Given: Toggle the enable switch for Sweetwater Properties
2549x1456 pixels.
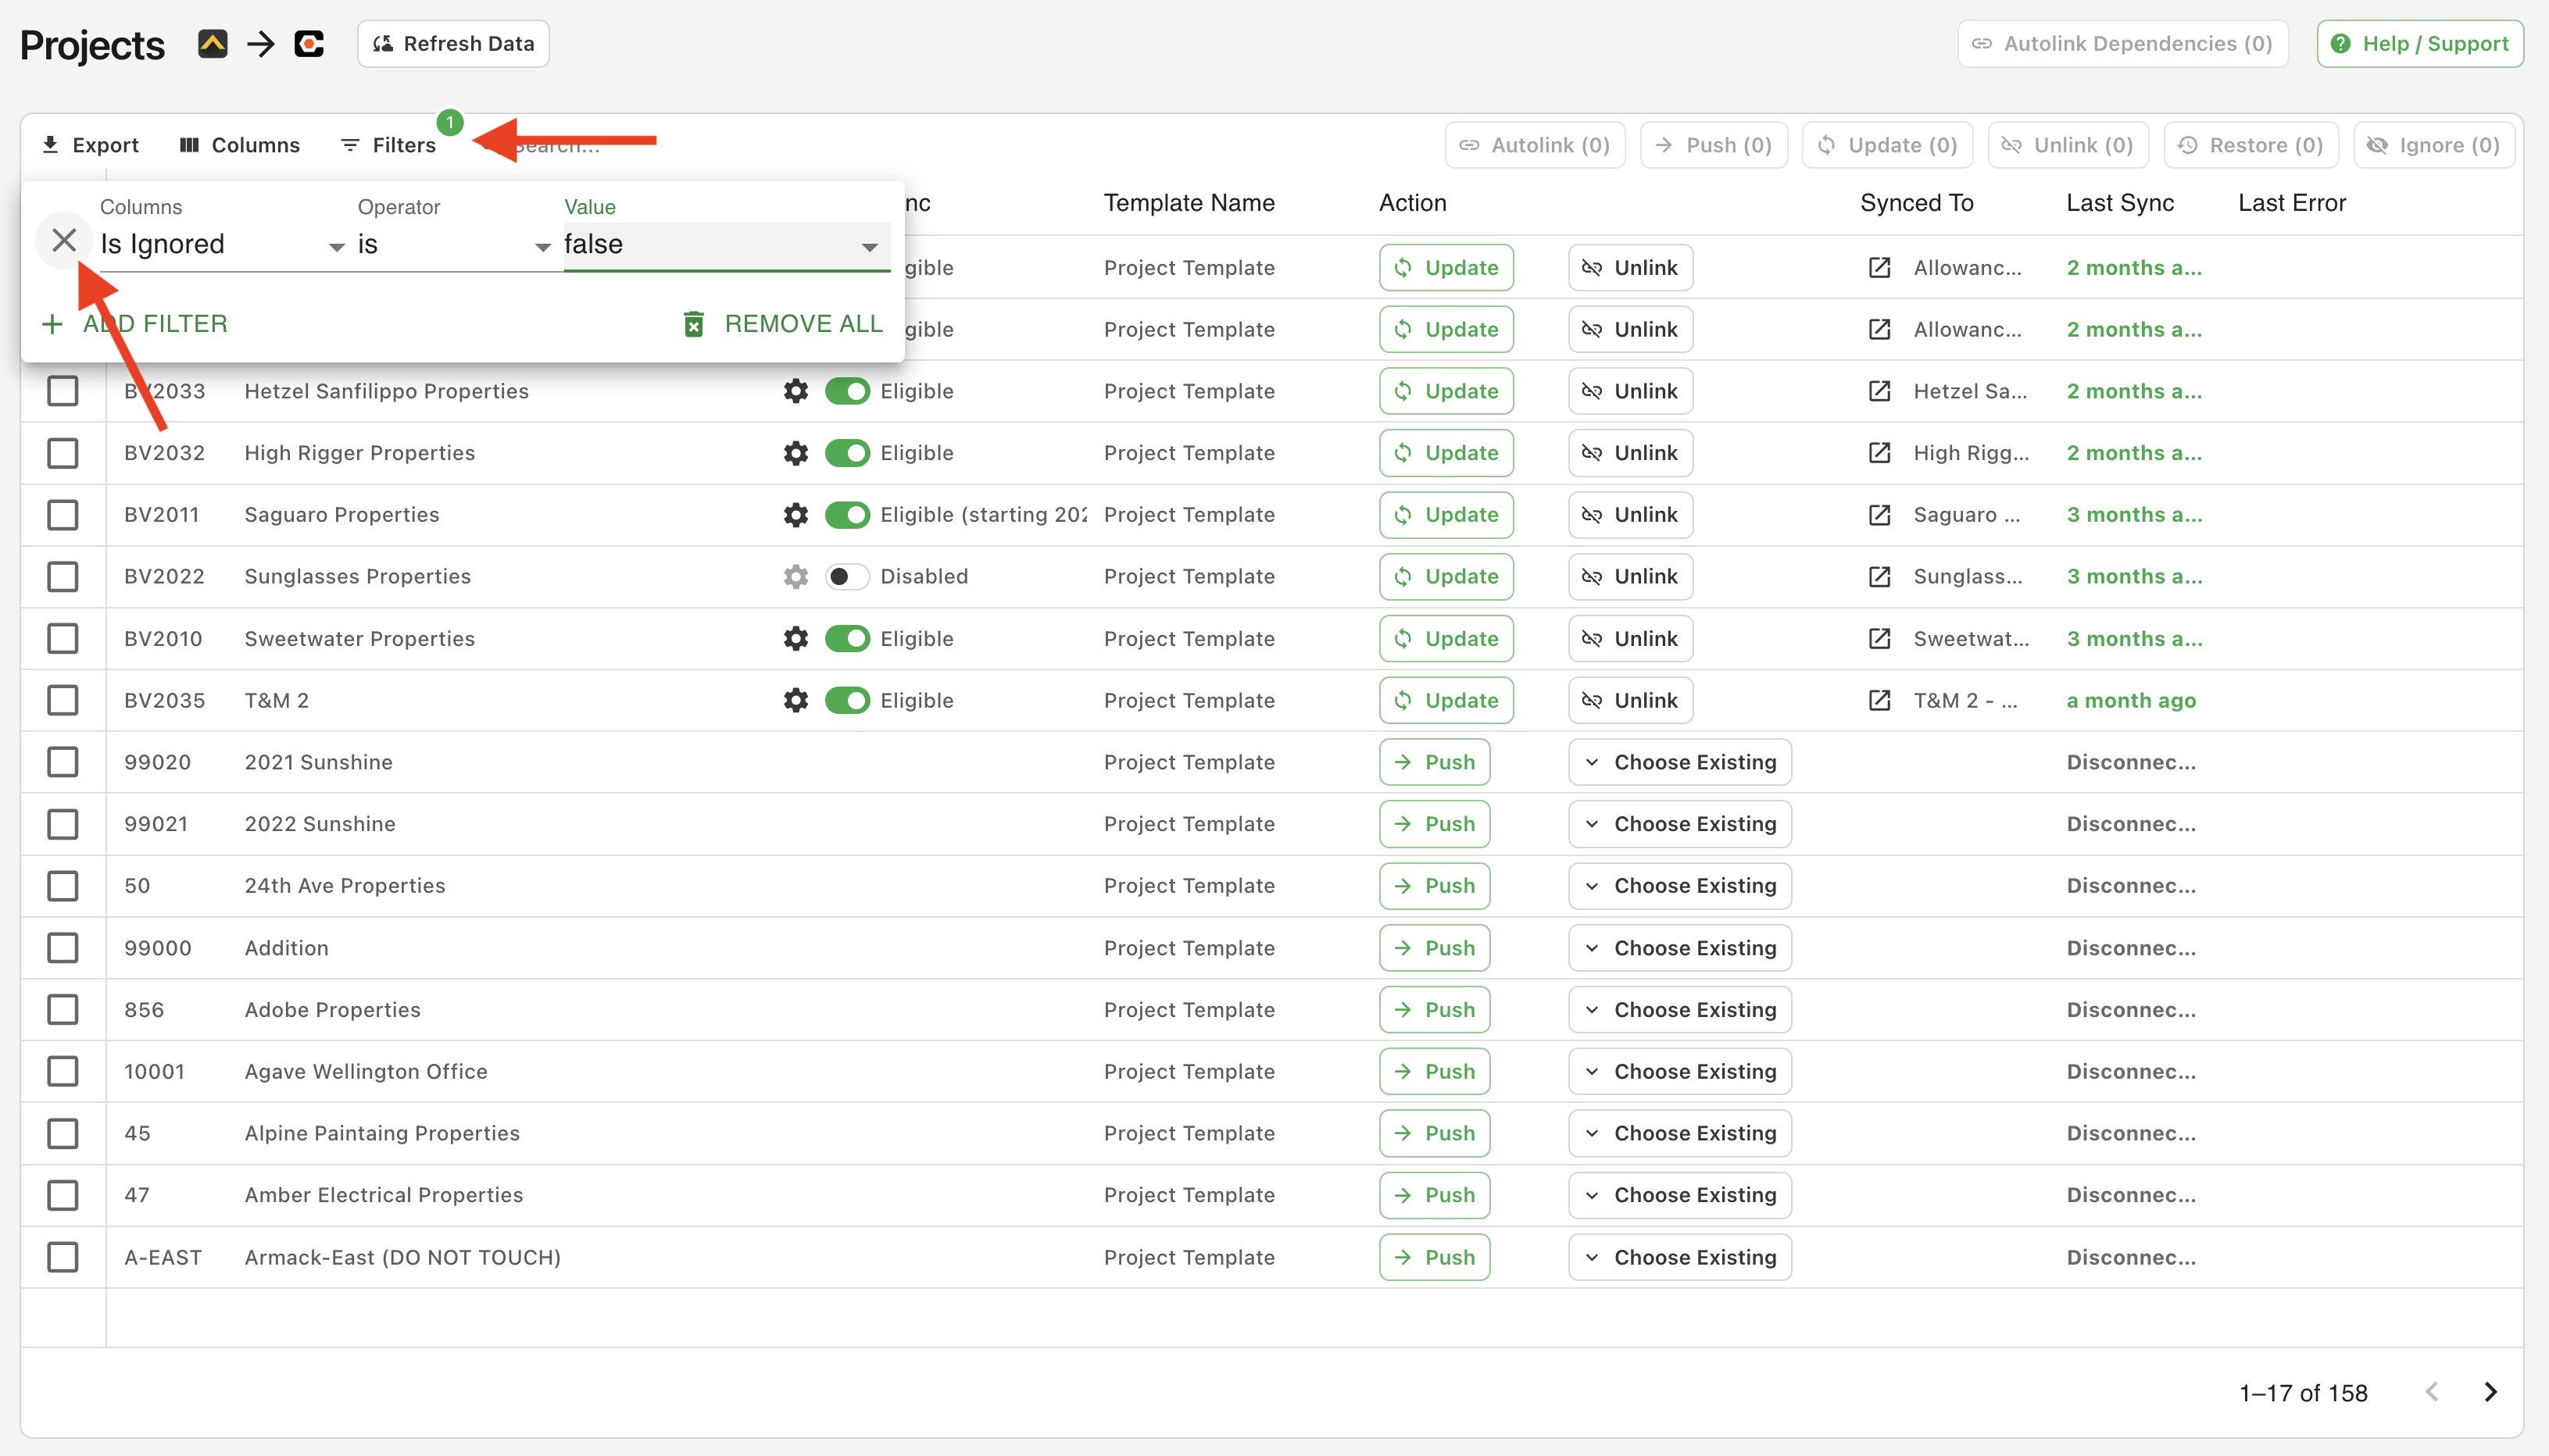Looking at the screenshot, I should pyautogui.click(x=847, y=637).
